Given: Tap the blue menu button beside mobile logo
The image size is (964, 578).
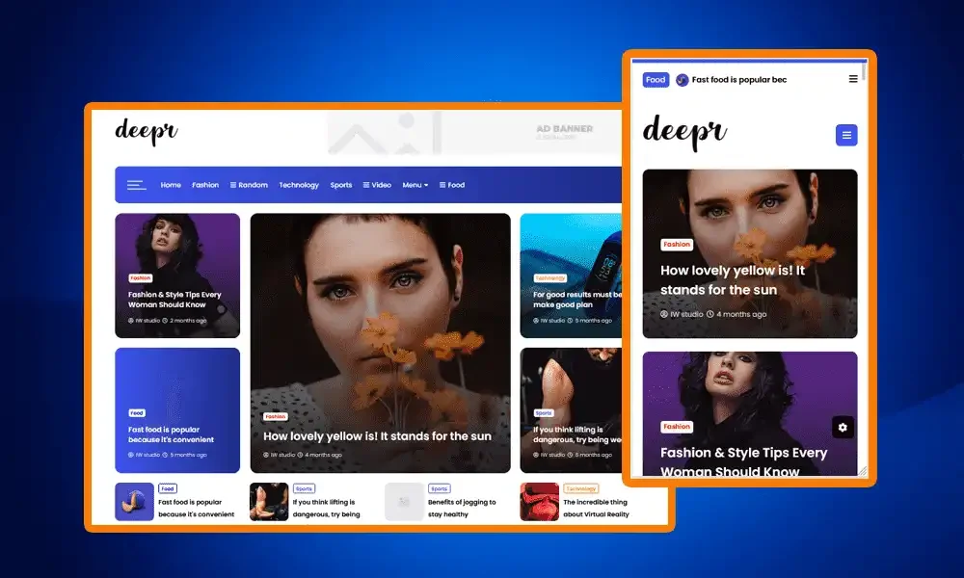Looking at the screenshot, I should pyautogui.click(x=846, y=135).
